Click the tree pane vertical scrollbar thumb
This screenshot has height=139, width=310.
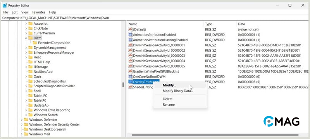(123, 85)
